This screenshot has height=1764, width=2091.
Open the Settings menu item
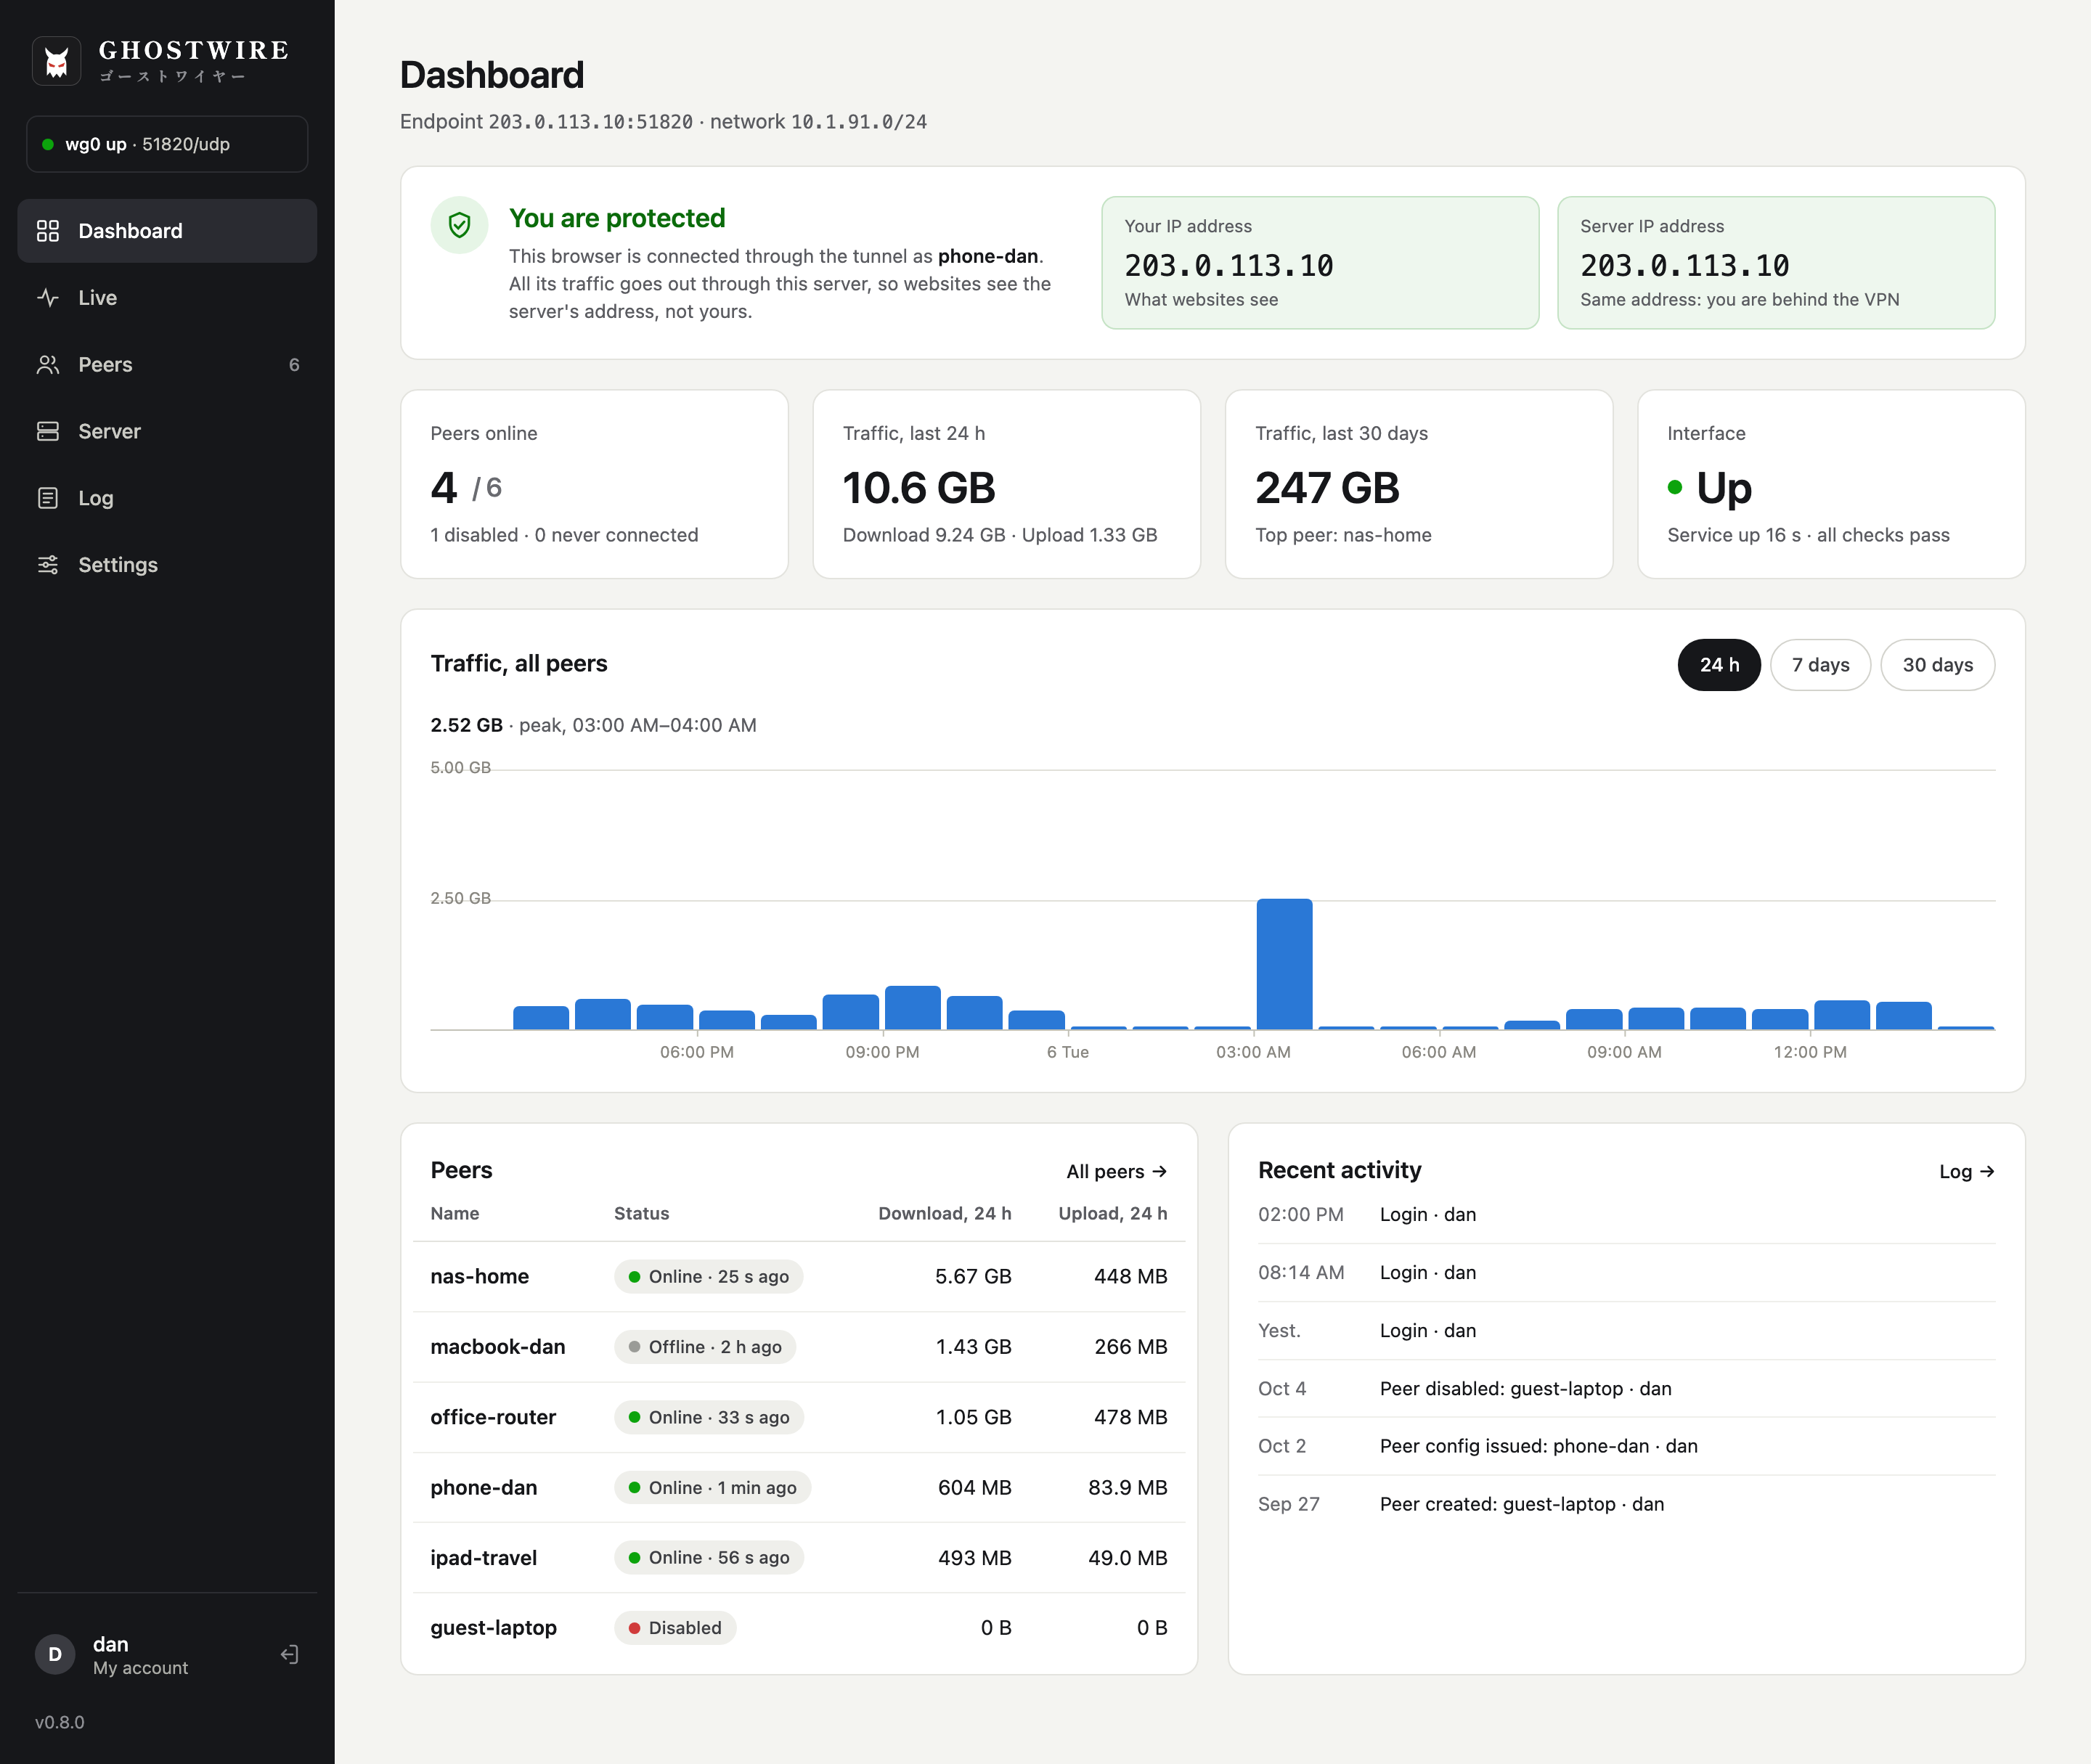(x=167, y=565)
